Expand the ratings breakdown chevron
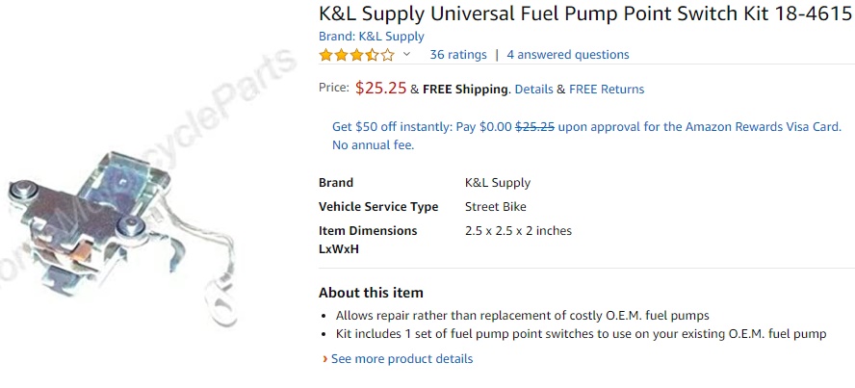 pos(406,55)
